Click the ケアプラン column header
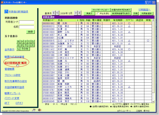159x115 pixels. click(x=130, y=20)
